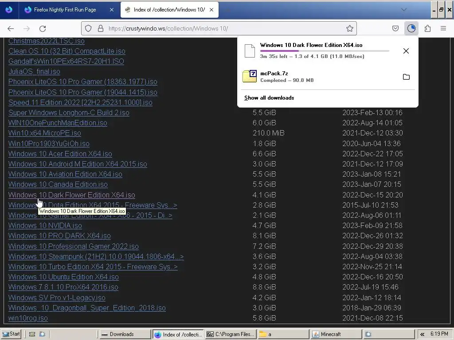Image resolution: width=454 pixels, height=340 pixels.
Task: Open Windows 10 Turbo Edition X64 2015 link
Action: tap(93, 267)
